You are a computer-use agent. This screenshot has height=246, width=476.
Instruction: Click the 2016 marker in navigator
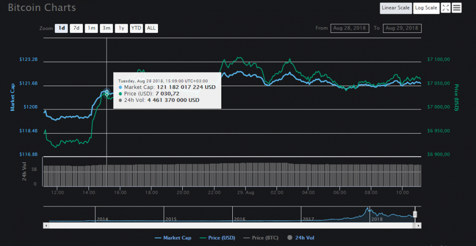239,219
